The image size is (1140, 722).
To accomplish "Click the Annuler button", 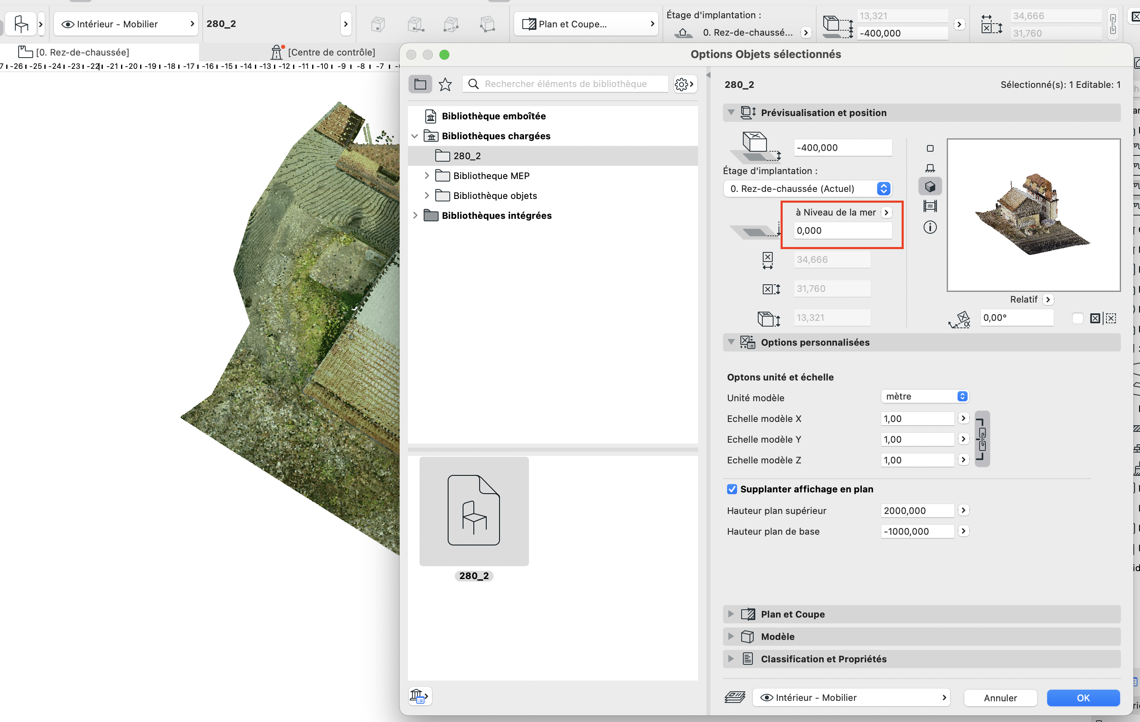I will (x=1000, y=698).
